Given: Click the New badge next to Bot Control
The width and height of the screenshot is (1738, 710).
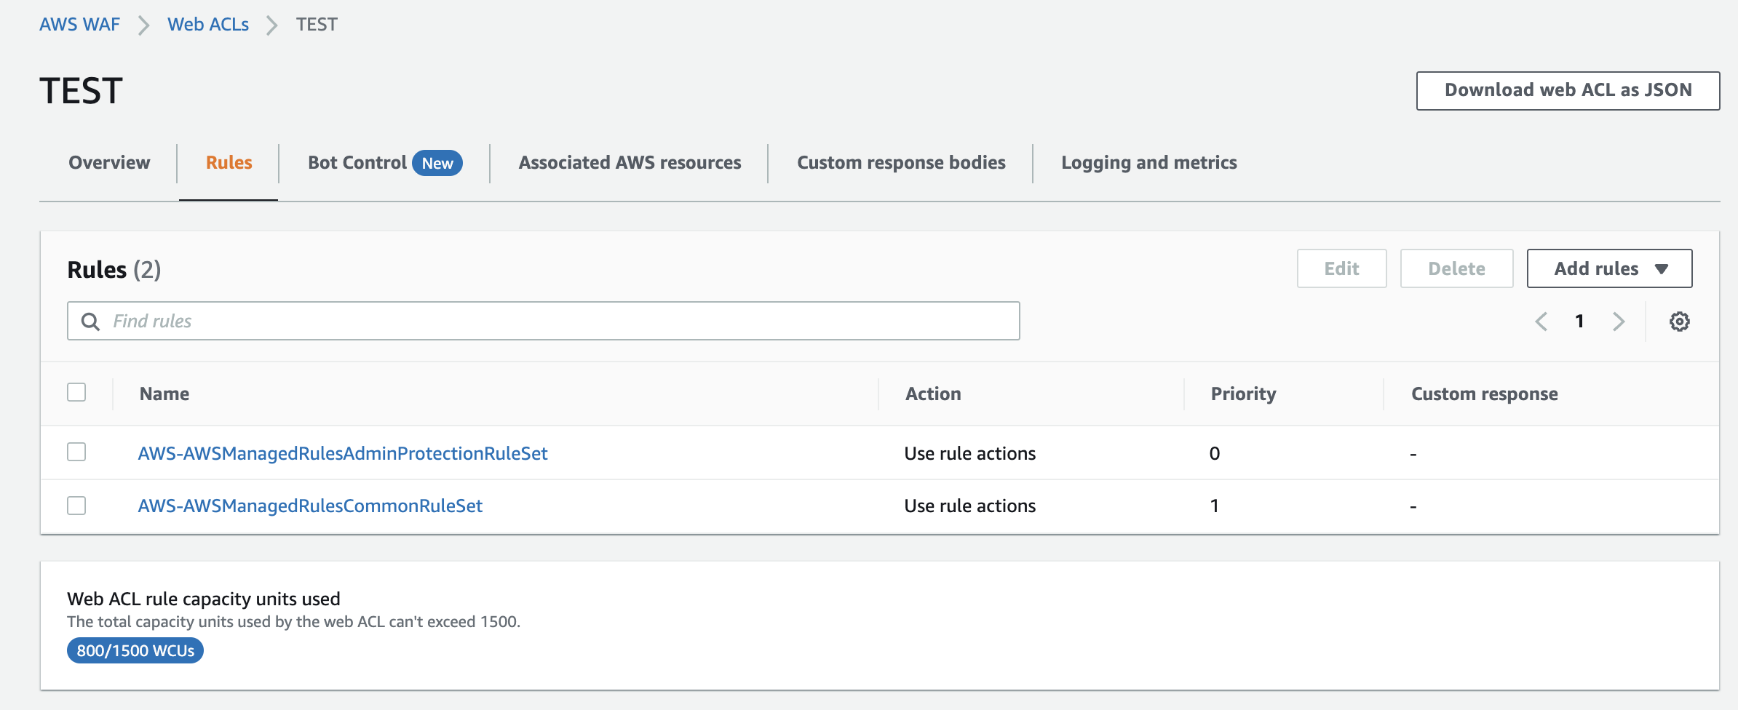Looking at the screenshot, I should [x=437, y=163].
